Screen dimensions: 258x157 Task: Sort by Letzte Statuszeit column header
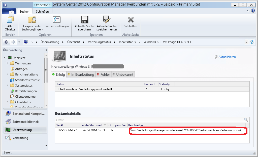click(94, 125)
